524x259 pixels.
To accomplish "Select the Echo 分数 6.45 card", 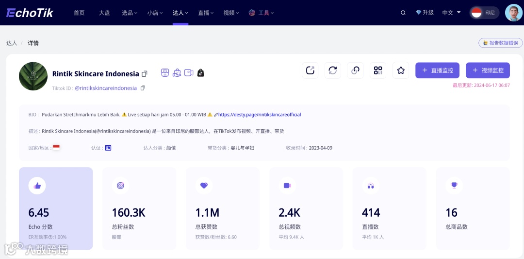I will click(x=56, y=208).
